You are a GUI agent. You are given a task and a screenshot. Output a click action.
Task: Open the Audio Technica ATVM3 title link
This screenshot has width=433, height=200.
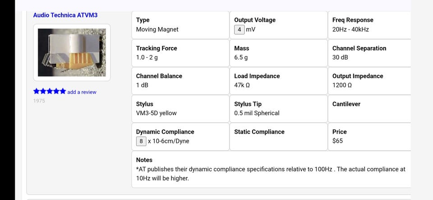pyautogui.click(x=65, y=15)
